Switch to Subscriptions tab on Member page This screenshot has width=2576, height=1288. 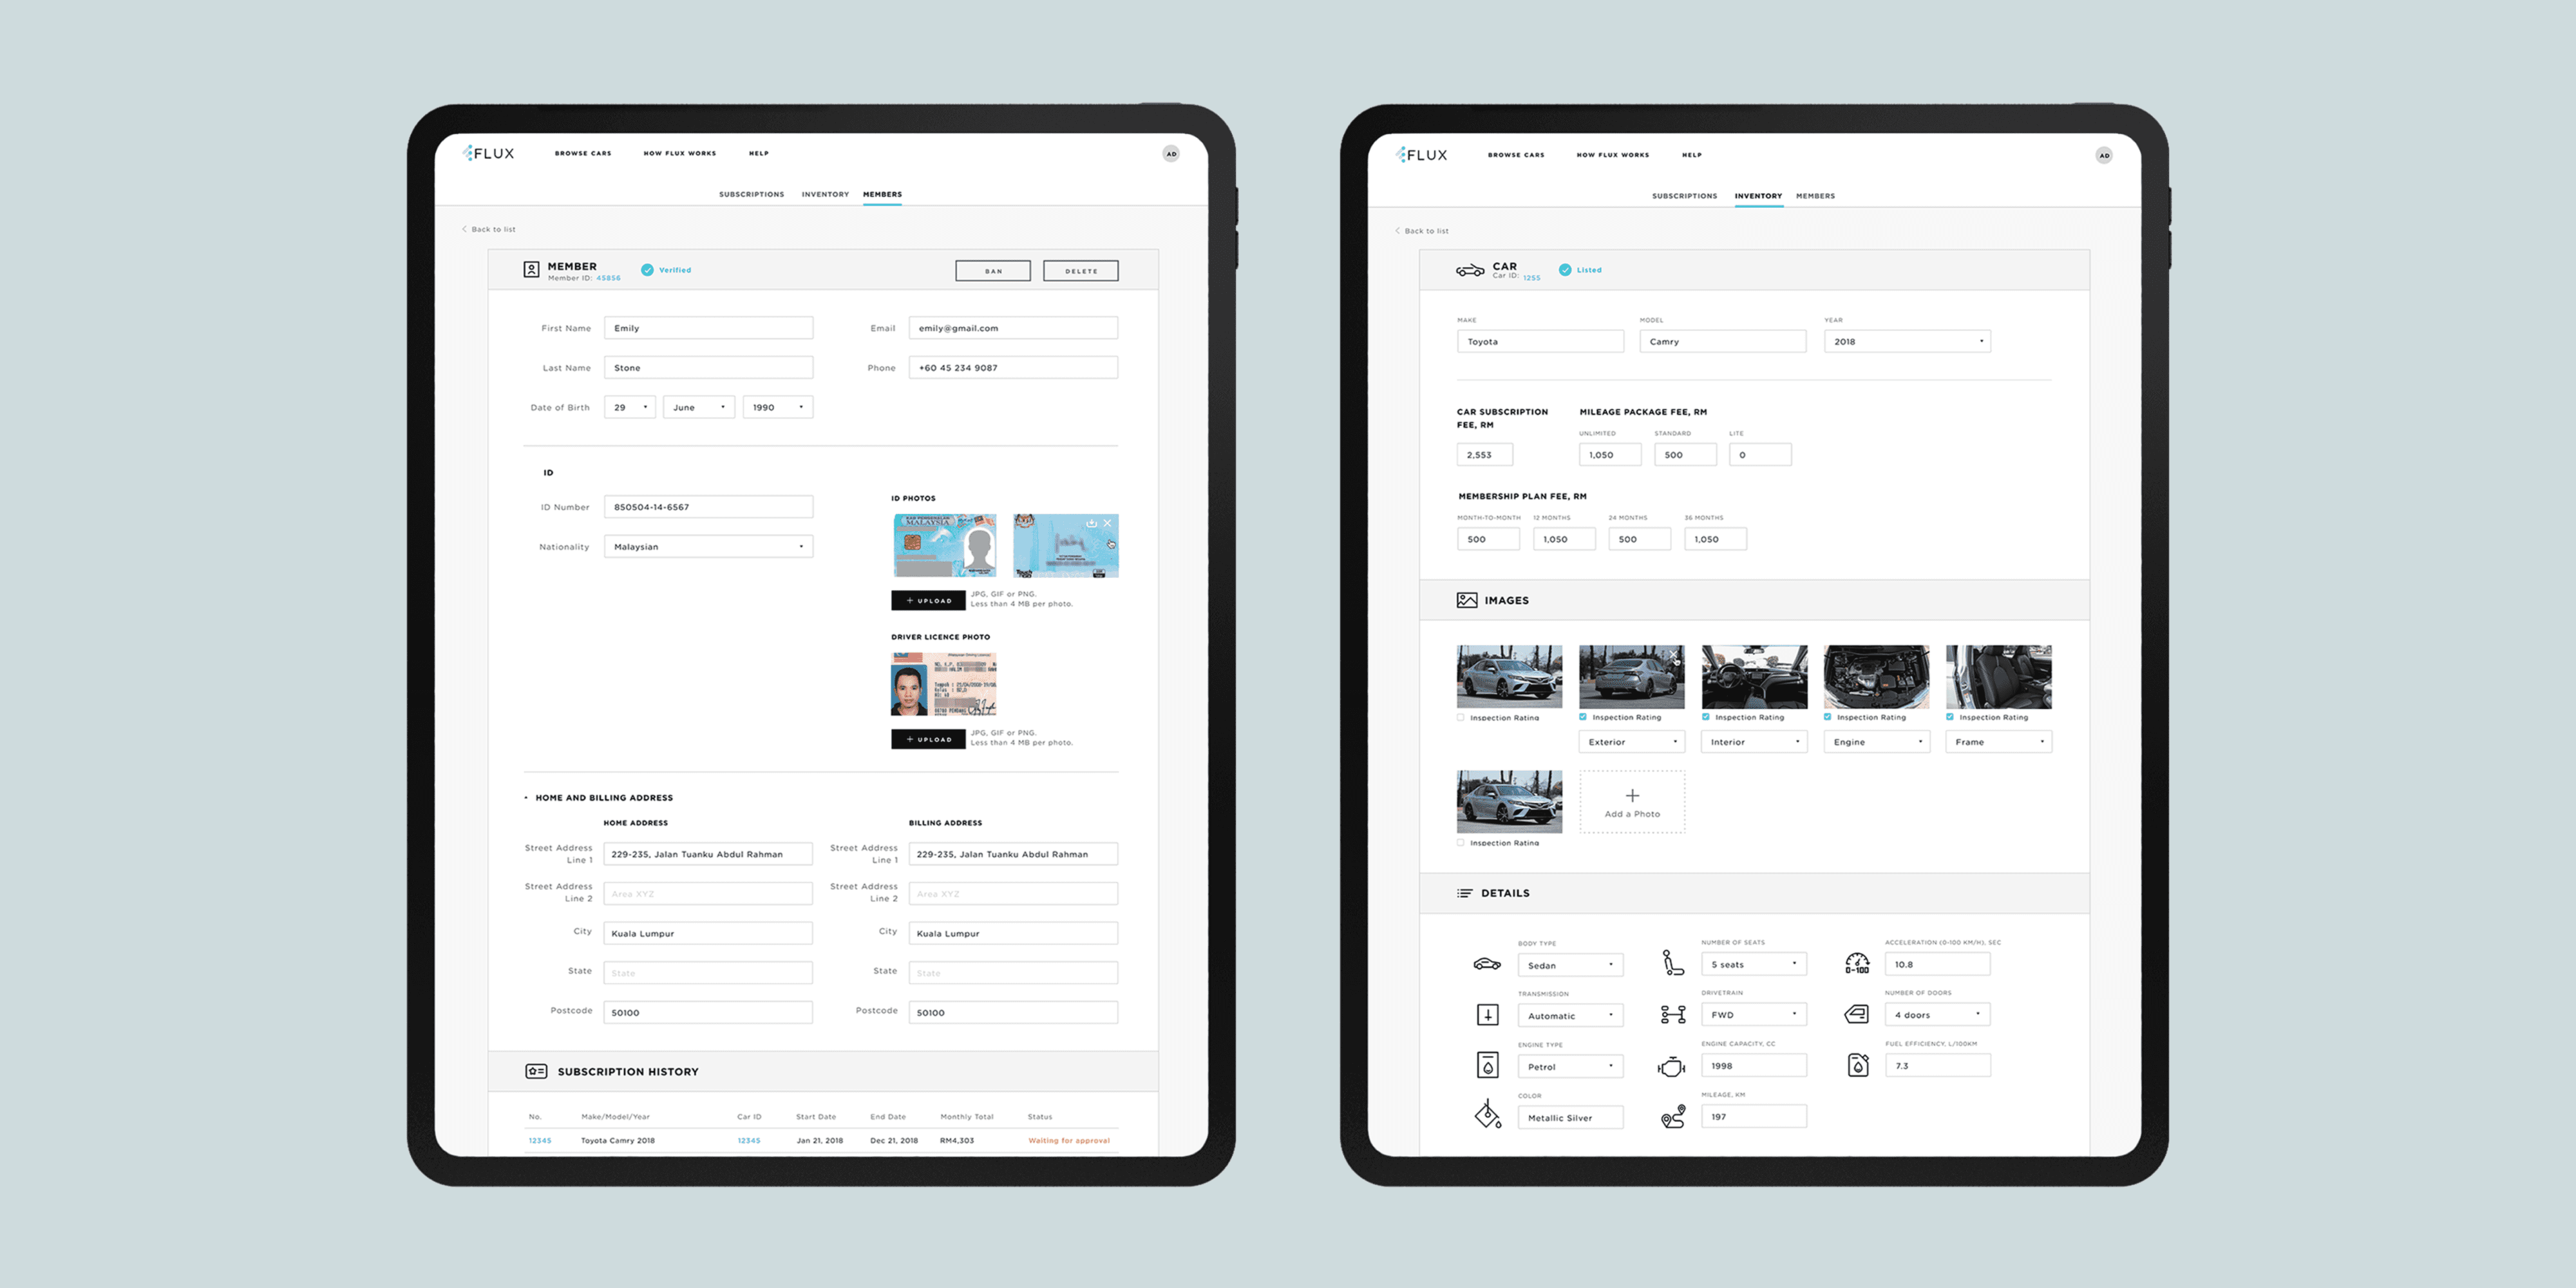pyautogui.click(x=751, y=194)
